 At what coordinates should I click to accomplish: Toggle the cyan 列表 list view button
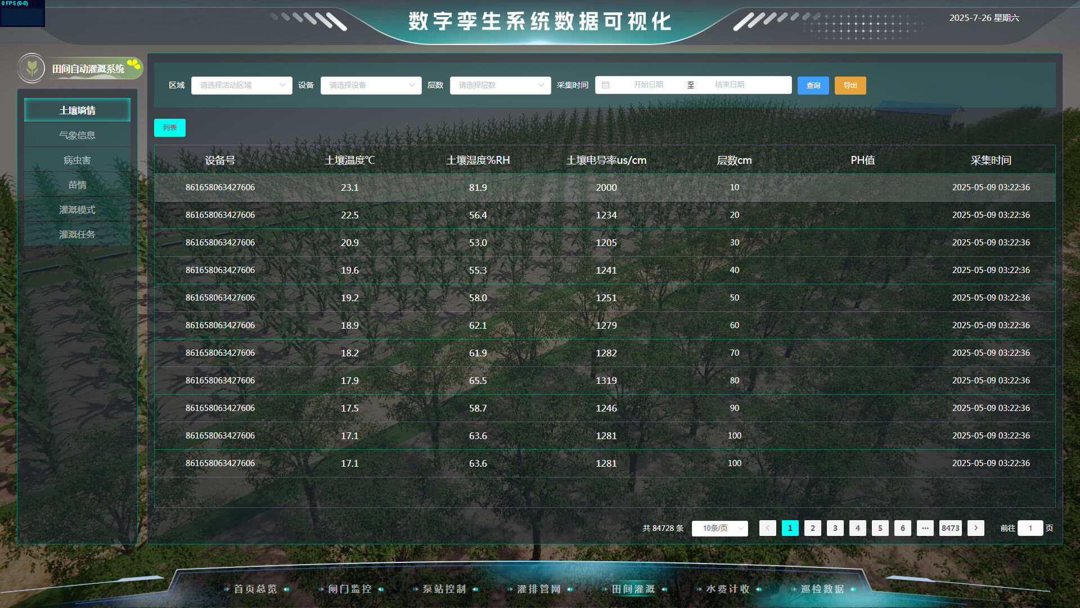point(170,128)
